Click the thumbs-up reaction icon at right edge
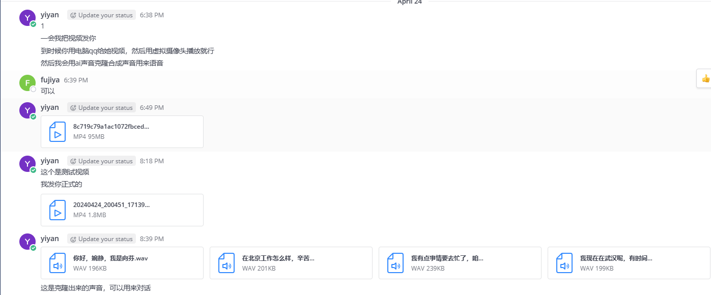 (705, 79)
